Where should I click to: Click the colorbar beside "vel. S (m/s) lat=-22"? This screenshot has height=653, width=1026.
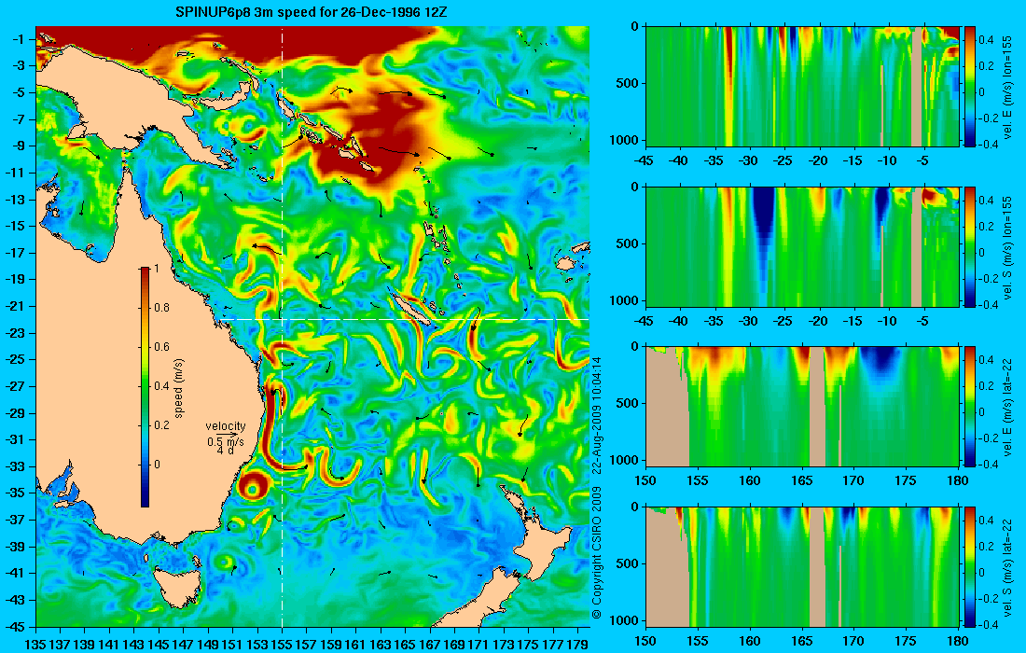click(x=970, y=566)
